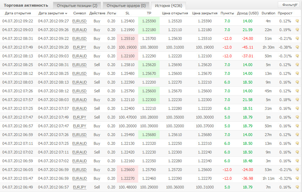Screen dimensions: 302x192
Task: Click the 21.59 income value
Action: coord(248,30)
